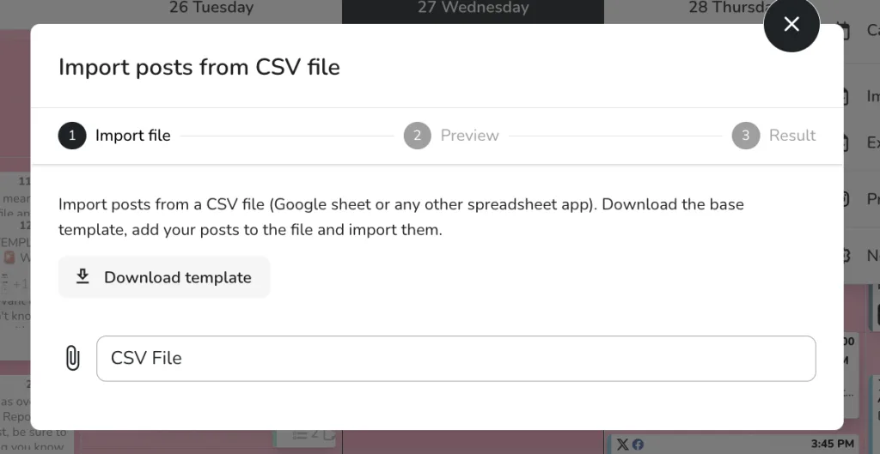Open the post scheduled at 3:45 PM
Image resolution: width=880 pixels, height=454 pixels.
(x=736, y=445)
